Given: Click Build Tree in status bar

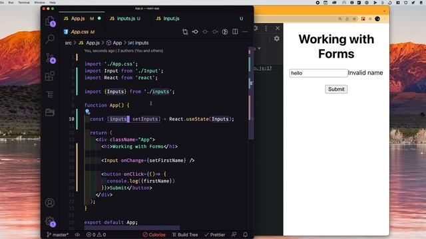Looking at the screenshot, I should click(x=185, y=234).
